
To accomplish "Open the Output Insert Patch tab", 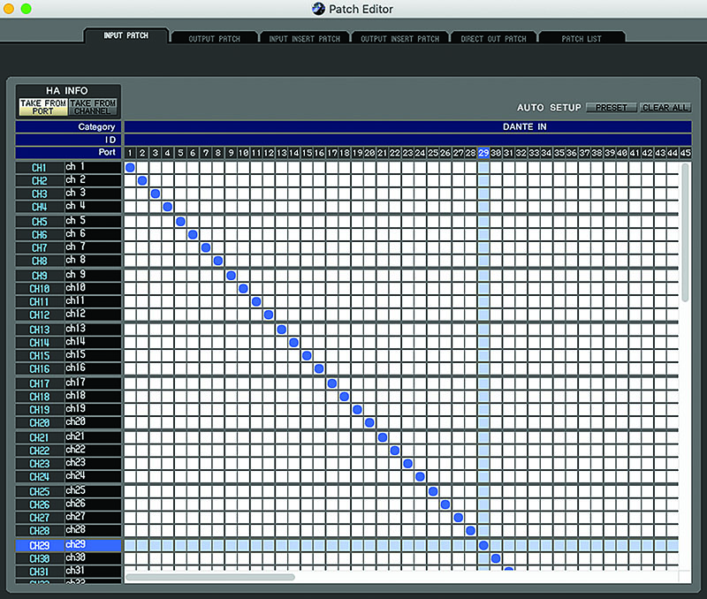I will pyautogui.click(x=400, y=38).
